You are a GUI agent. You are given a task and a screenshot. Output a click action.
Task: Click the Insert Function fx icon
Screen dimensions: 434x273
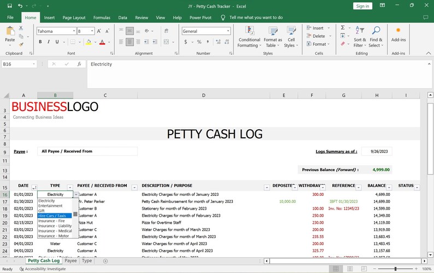click(x=79, y=64)
